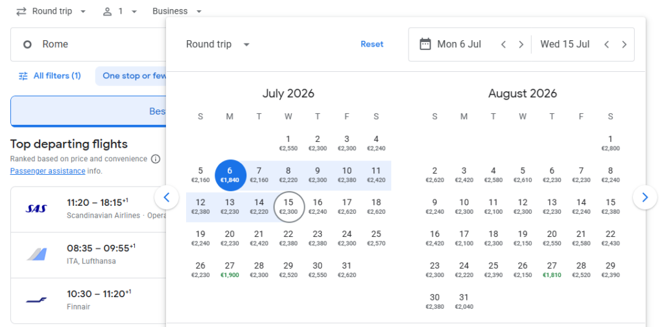
Task: Select July 6 priced €1,840
Action: 230,175
